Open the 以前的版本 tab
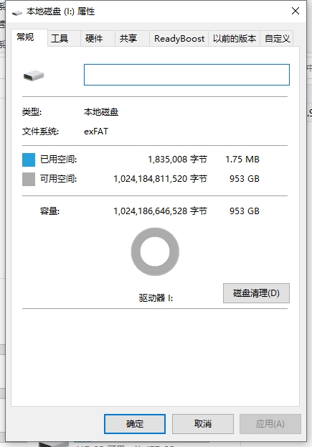The height and width of the screenshot is (447, 312). click(x=235, y=39)
